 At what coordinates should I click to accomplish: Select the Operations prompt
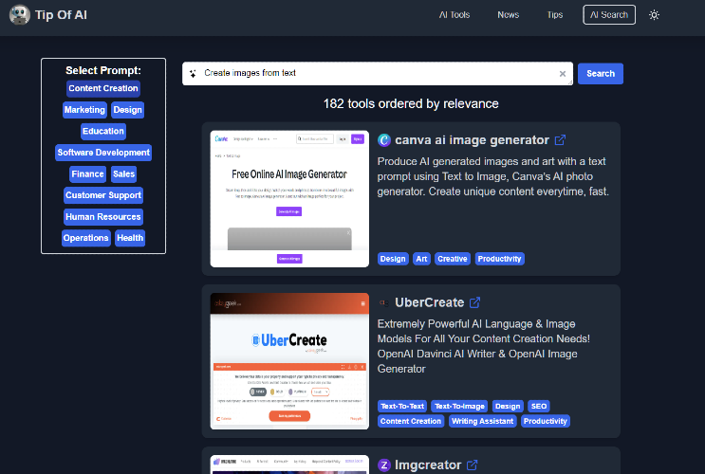pyautogui.click(x=86, y=238)
